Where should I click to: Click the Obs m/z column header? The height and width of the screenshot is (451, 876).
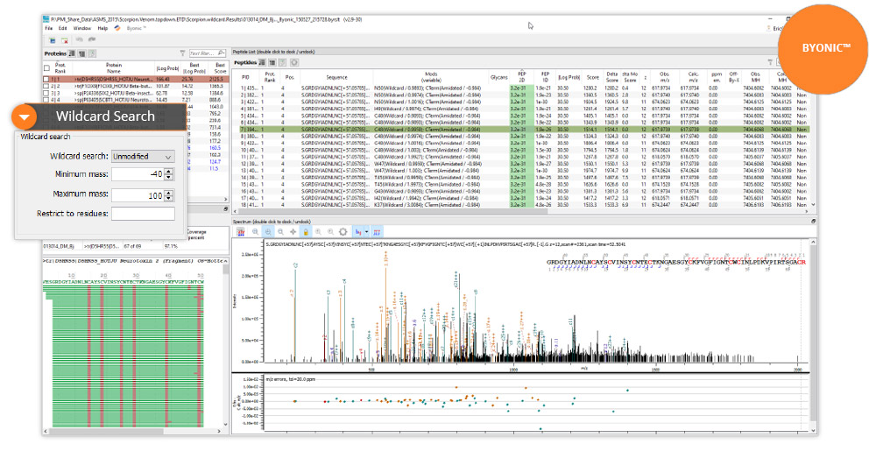664,77
